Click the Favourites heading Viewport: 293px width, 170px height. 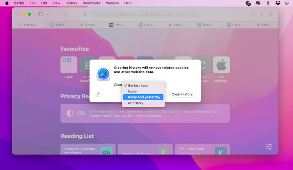coord(74,49)
